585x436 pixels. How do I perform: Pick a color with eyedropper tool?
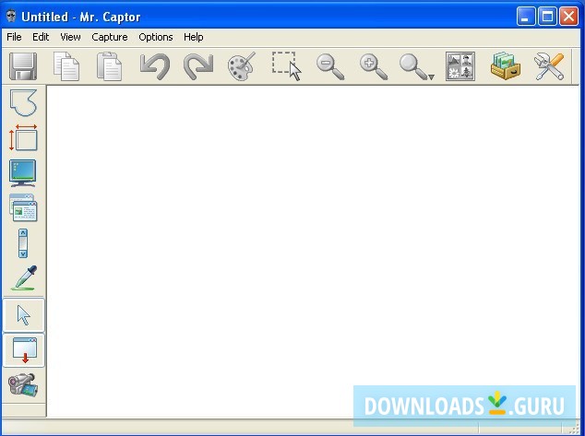24,278
